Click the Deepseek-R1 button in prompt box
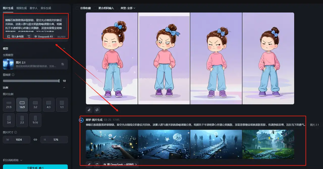The width and height of the screenshot is (323, 169). click(x=43, y=37)
